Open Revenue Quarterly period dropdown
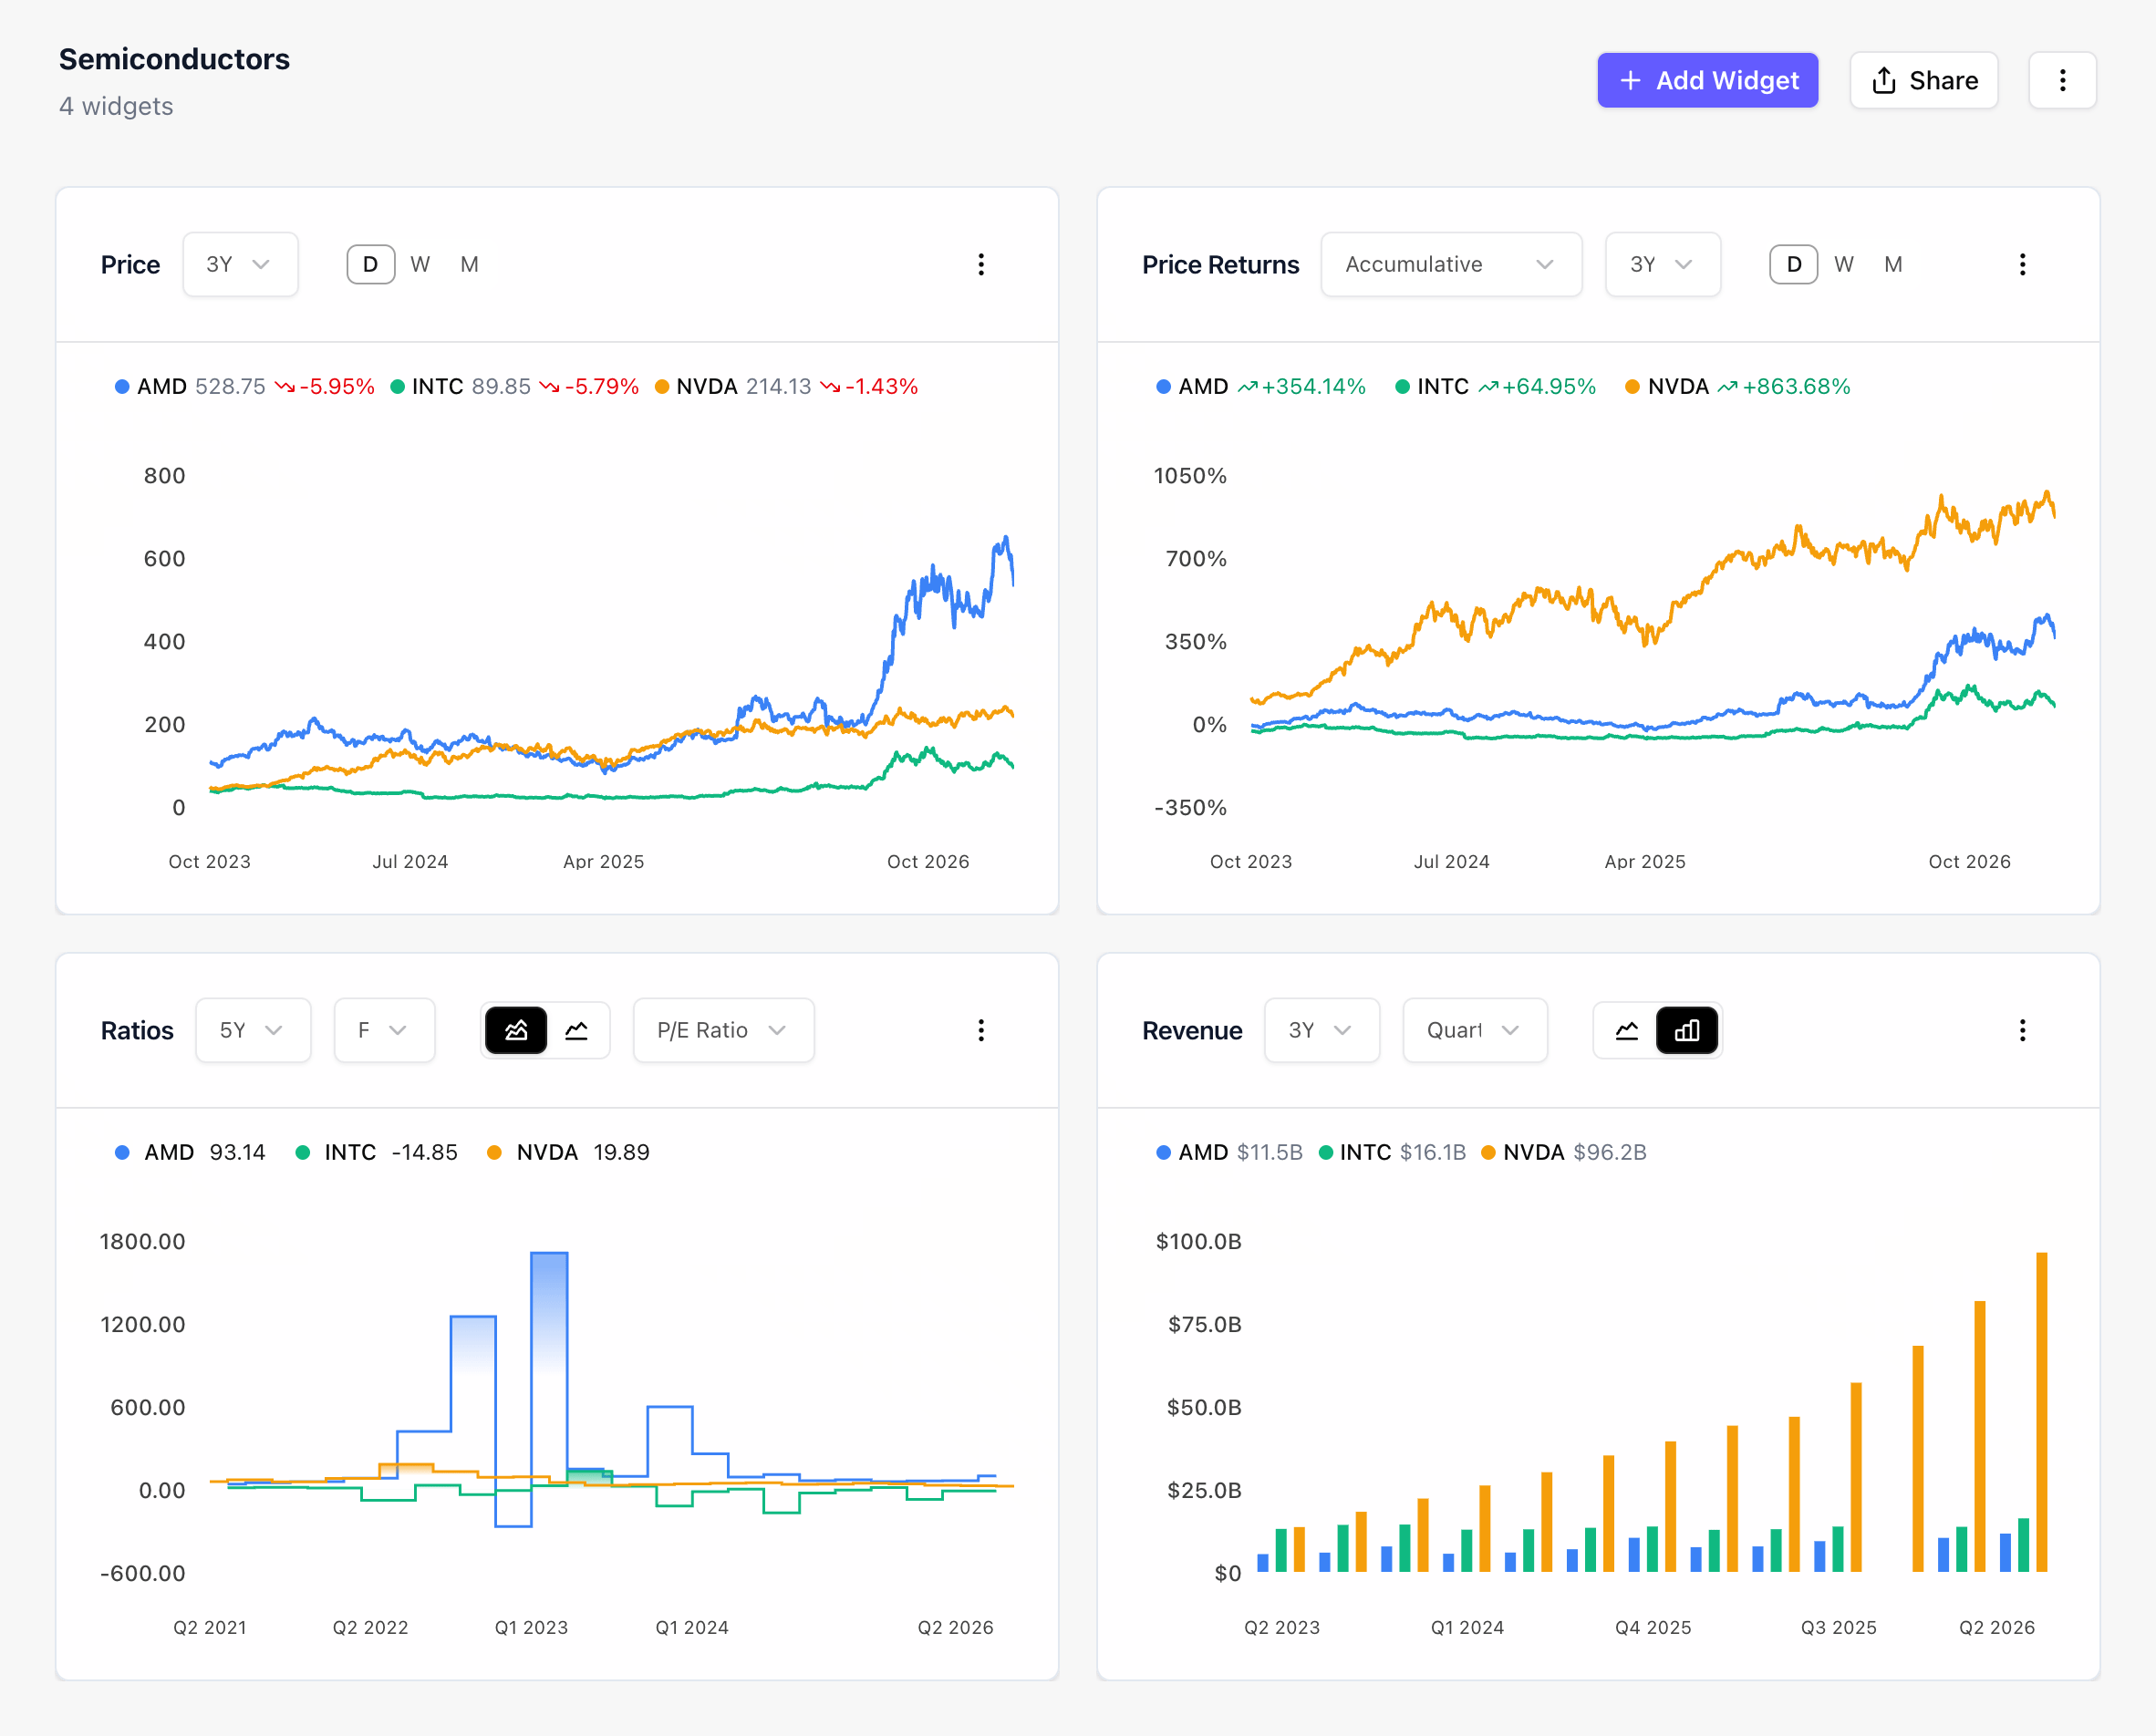The width and height of the screenshot is (2156, 1736). point(1475,1030)
